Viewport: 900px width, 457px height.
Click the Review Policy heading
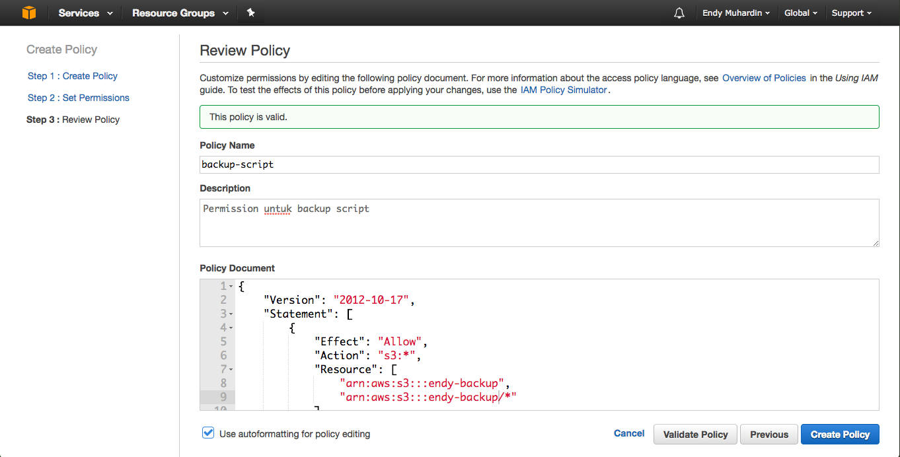(x=245, y=50)
